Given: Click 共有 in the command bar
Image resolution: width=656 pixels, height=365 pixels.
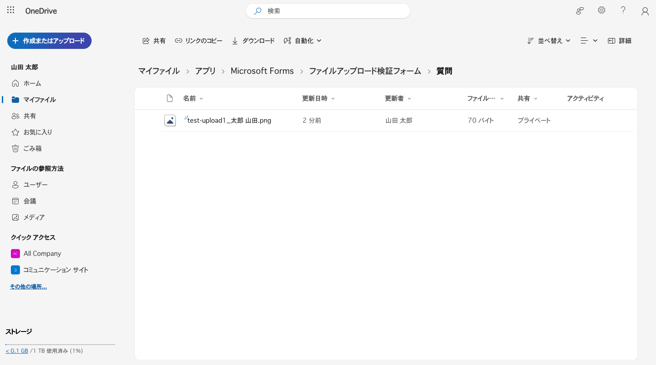Looking at the screenshot, I should [x=154, y=41].
